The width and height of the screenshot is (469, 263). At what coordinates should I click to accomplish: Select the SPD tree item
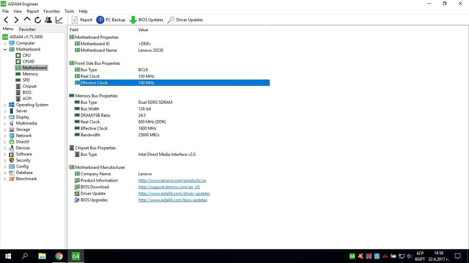(26, 80)
